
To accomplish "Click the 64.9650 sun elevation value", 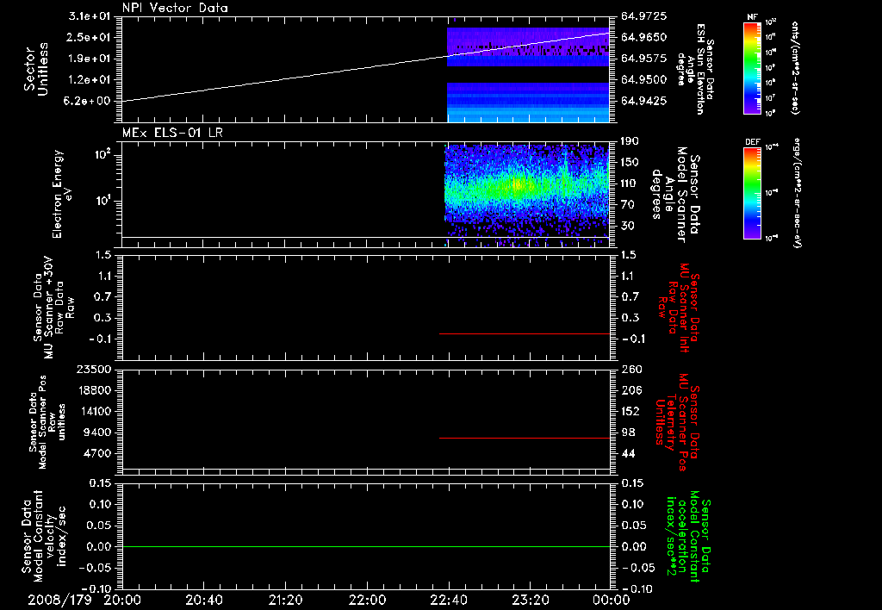I will pyautogui.click(x=644, y=37).
